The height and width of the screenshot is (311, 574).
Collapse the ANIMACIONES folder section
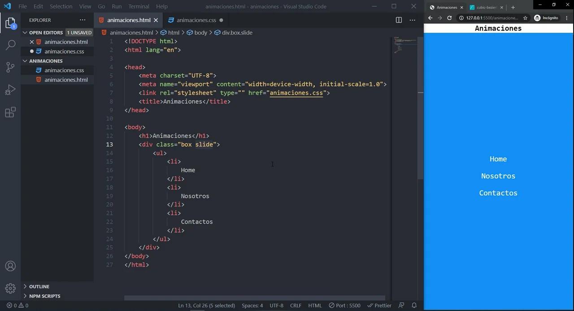pos(45,61)
